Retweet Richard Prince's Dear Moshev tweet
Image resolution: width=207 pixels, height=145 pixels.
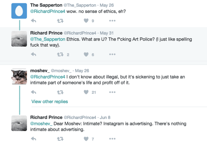[60, 139]
